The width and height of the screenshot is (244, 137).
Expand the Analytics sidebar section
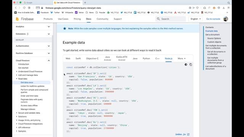point(49,27)
